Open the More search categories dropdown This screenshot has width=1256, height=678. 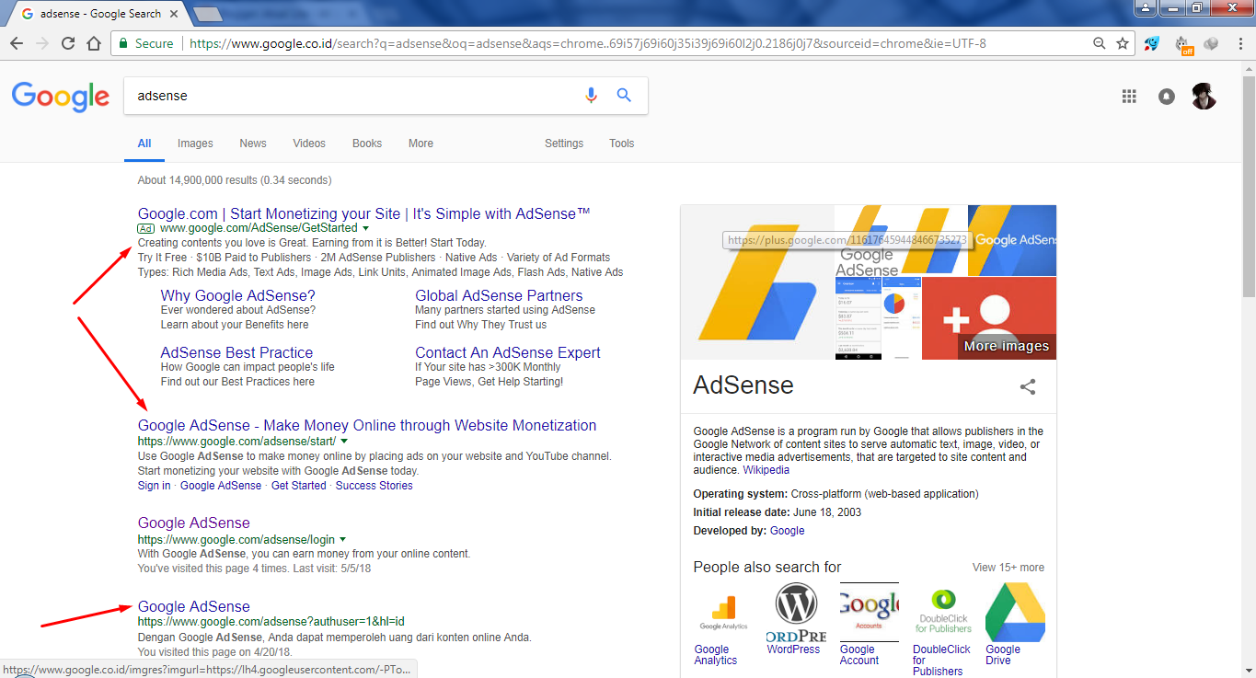[x=421, y=143]
